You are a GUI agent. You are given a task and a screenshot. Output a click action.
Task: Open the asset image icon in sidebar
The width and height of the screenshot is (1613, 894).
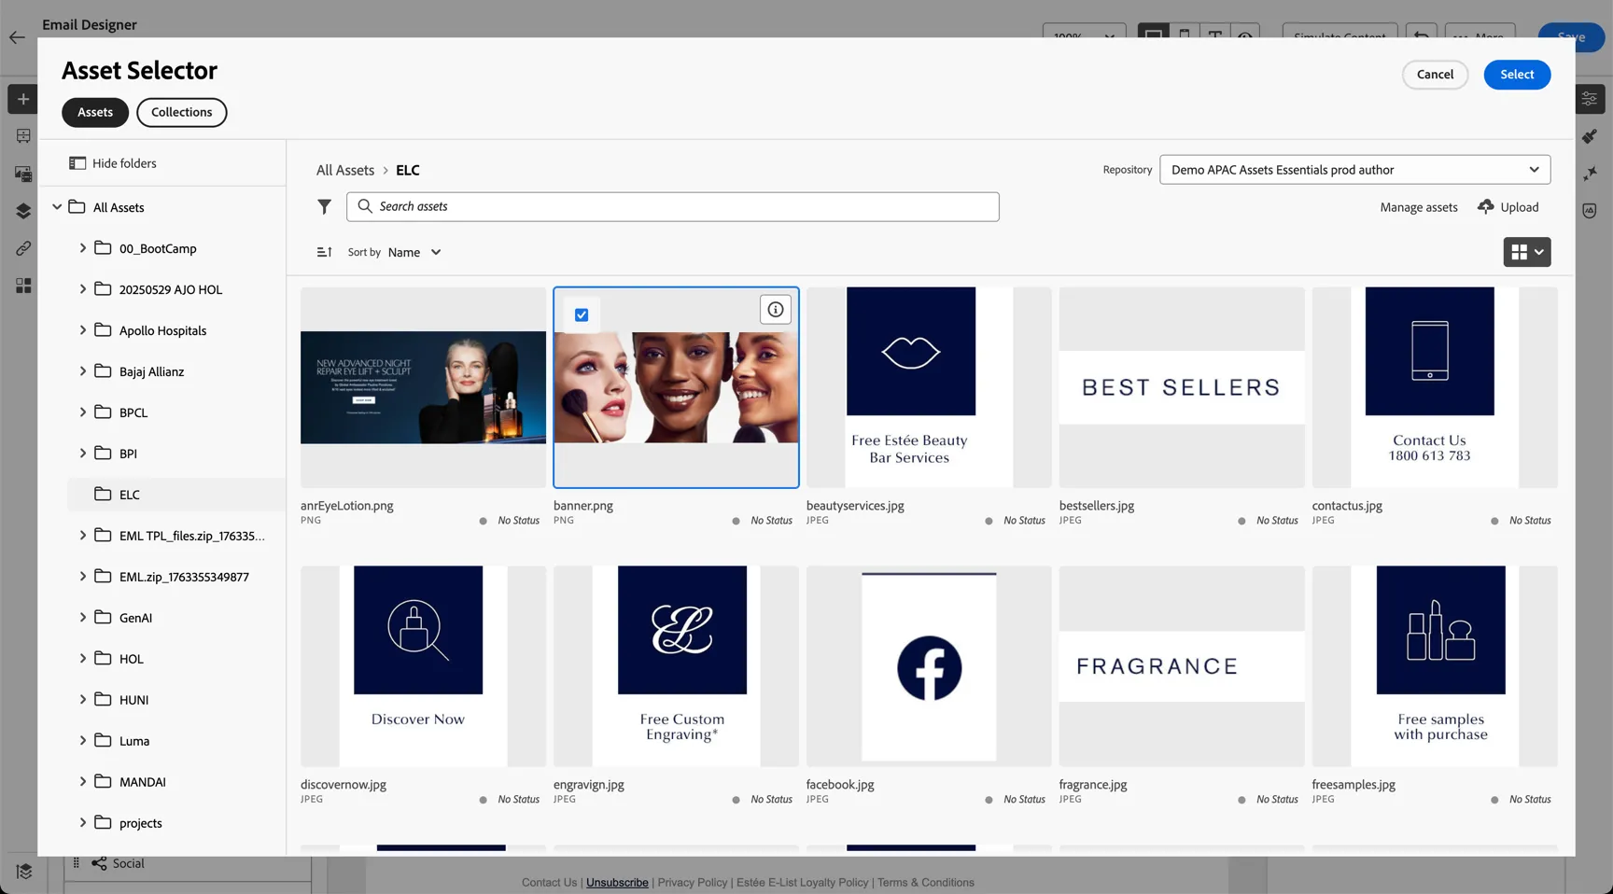(x=23, y=174)
